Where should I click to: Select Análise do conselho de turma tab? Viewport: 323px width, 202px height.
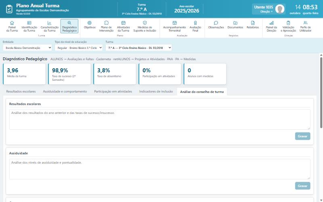click(x=202, y=92)
